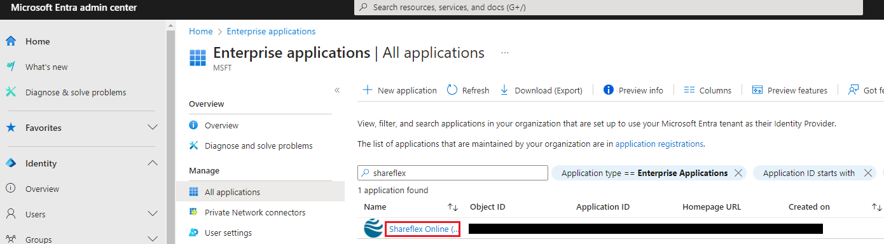Screen dimensions: 884x244
Task: Click the New application button
Action: pos(399,90)
